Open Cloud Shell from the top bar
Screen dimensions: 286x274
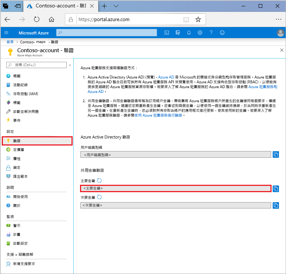click(167, 33)
